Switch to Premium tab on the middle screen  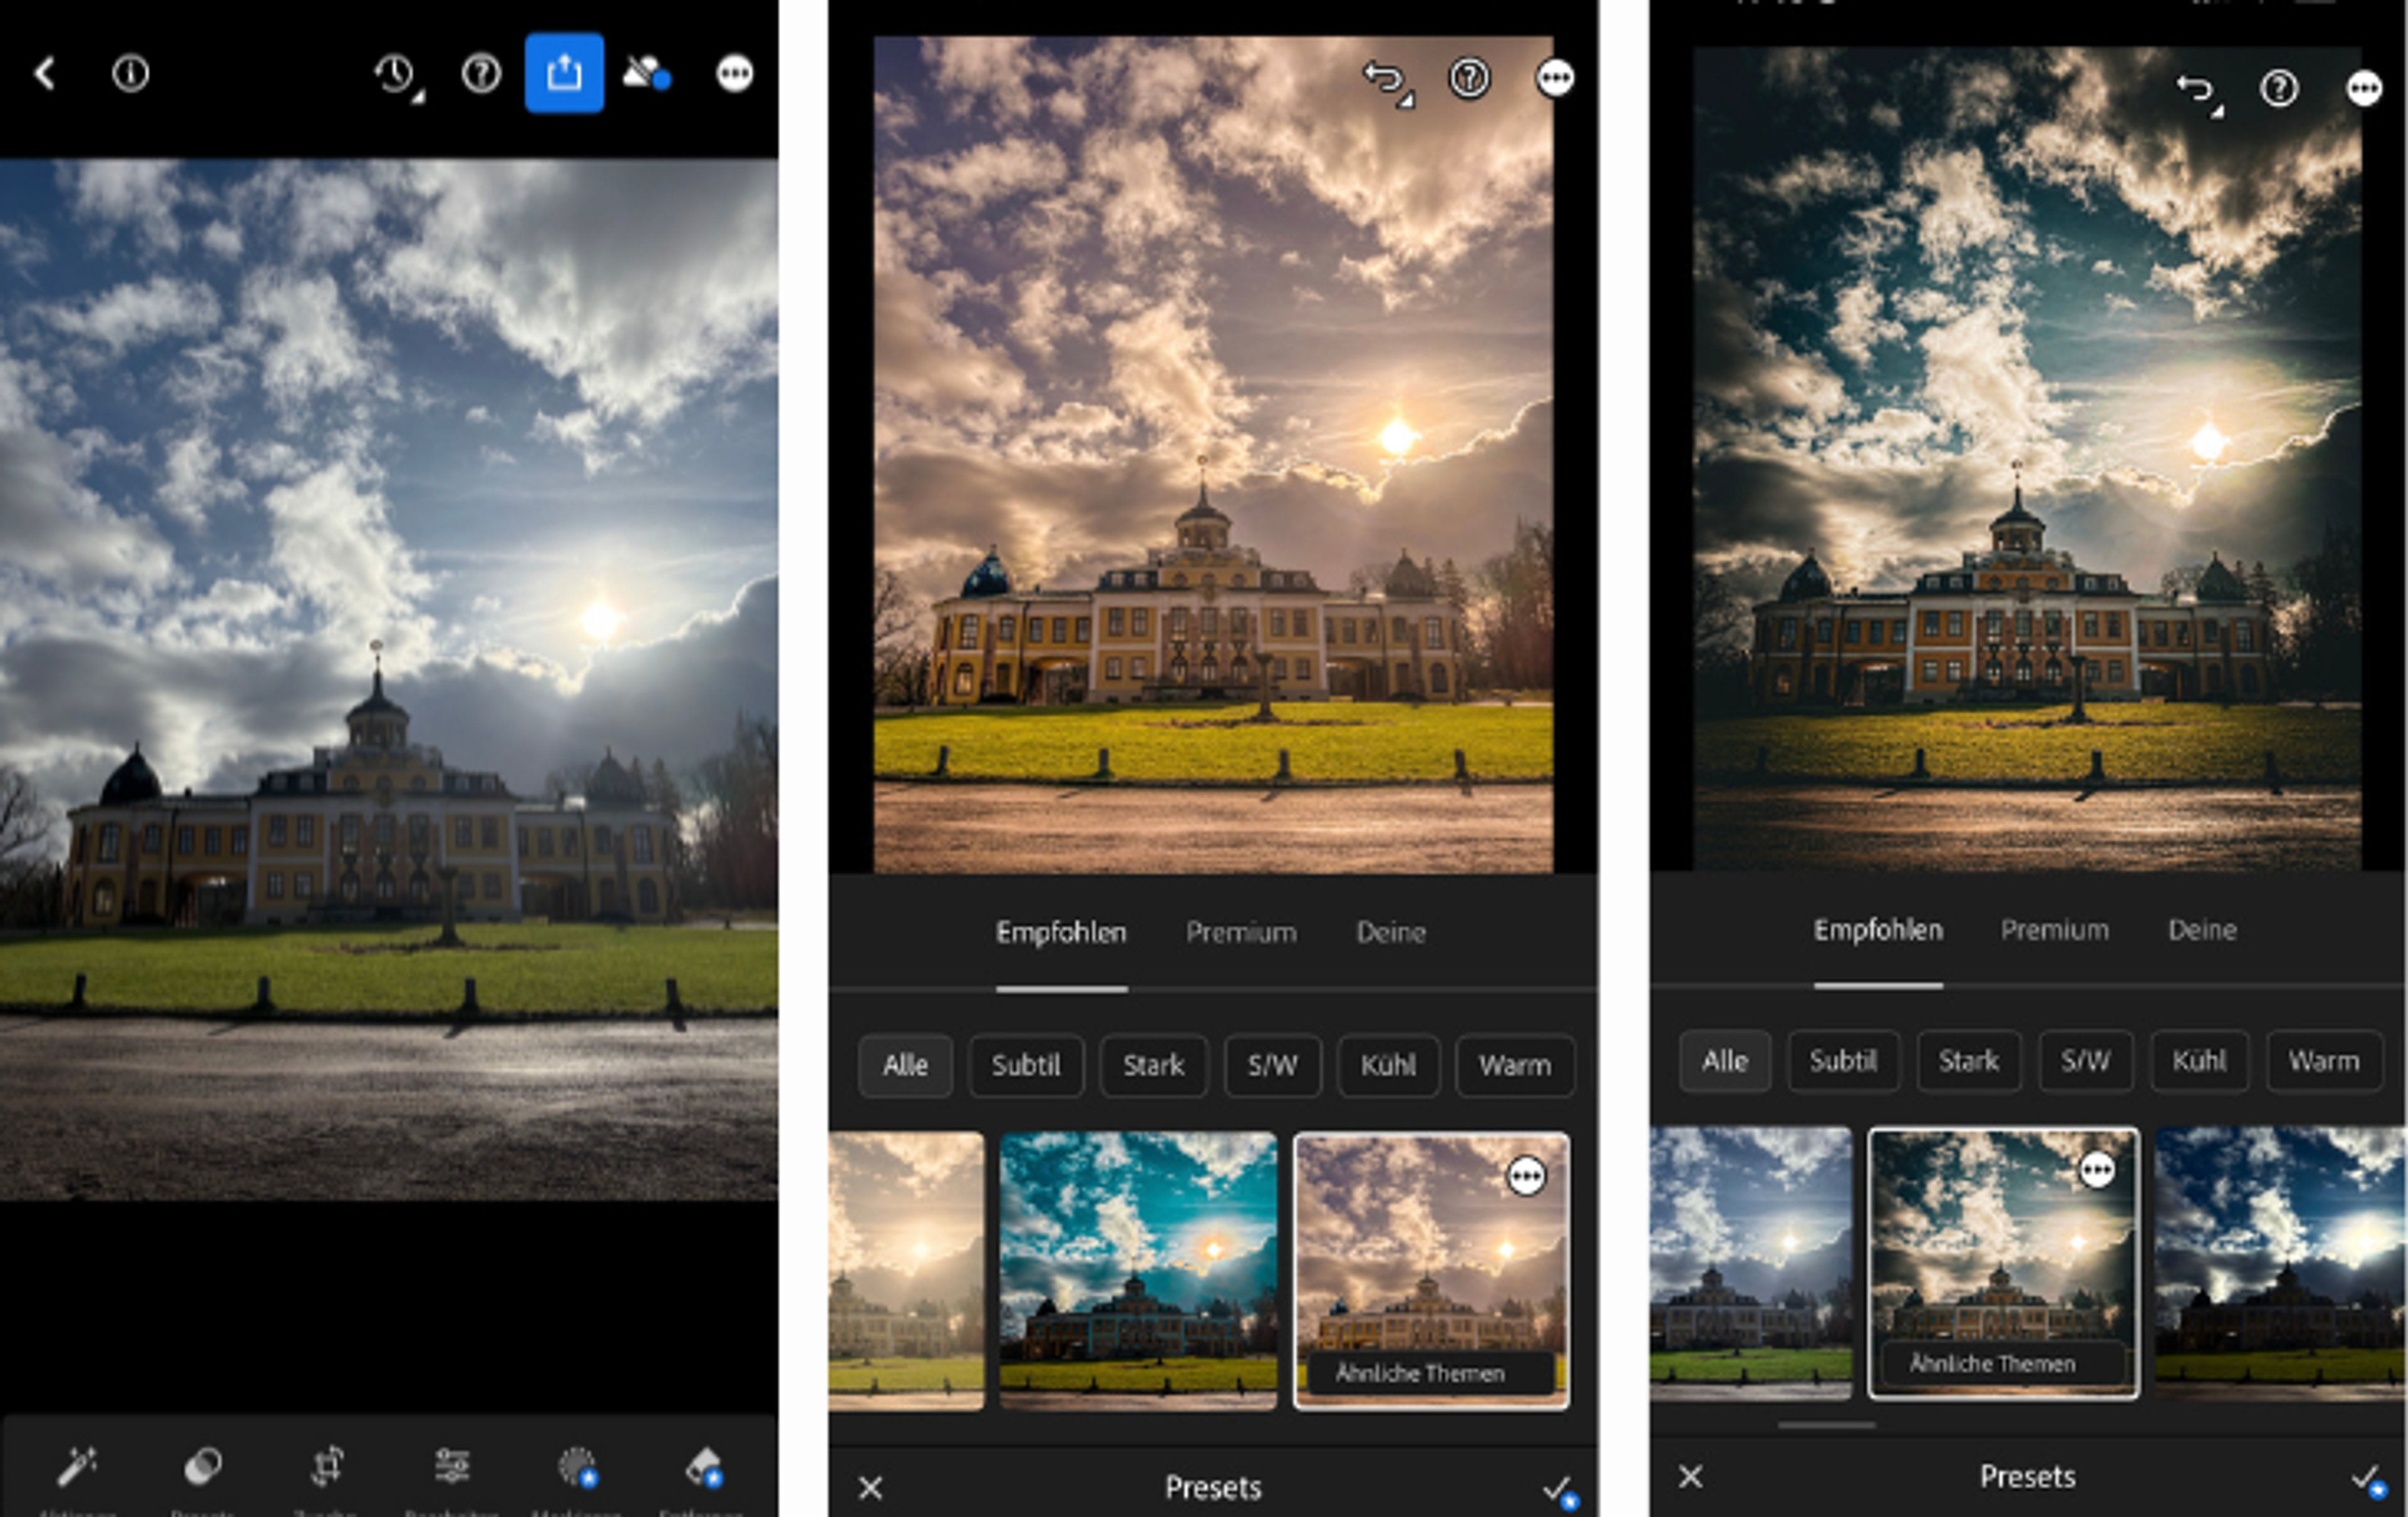(x=1241, y=932)
